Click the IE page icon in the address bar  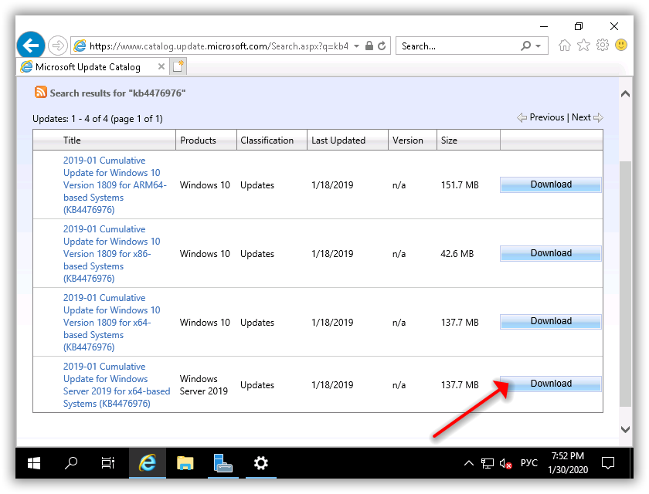click(x=80, y=46)
